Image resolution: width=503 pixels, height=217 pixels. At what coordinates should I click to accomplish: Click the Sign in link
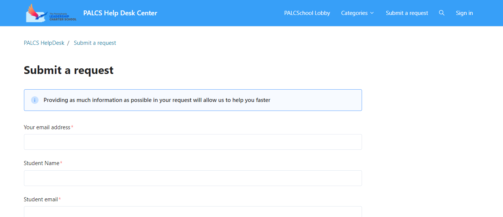(464, 13)
